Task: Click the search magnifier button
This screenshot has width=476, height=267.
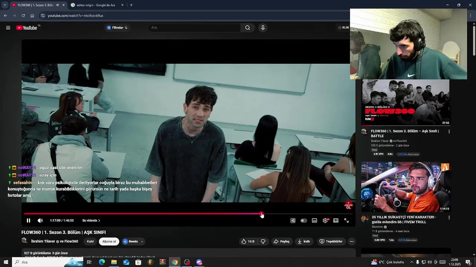Action: click(x=248, y=27)
